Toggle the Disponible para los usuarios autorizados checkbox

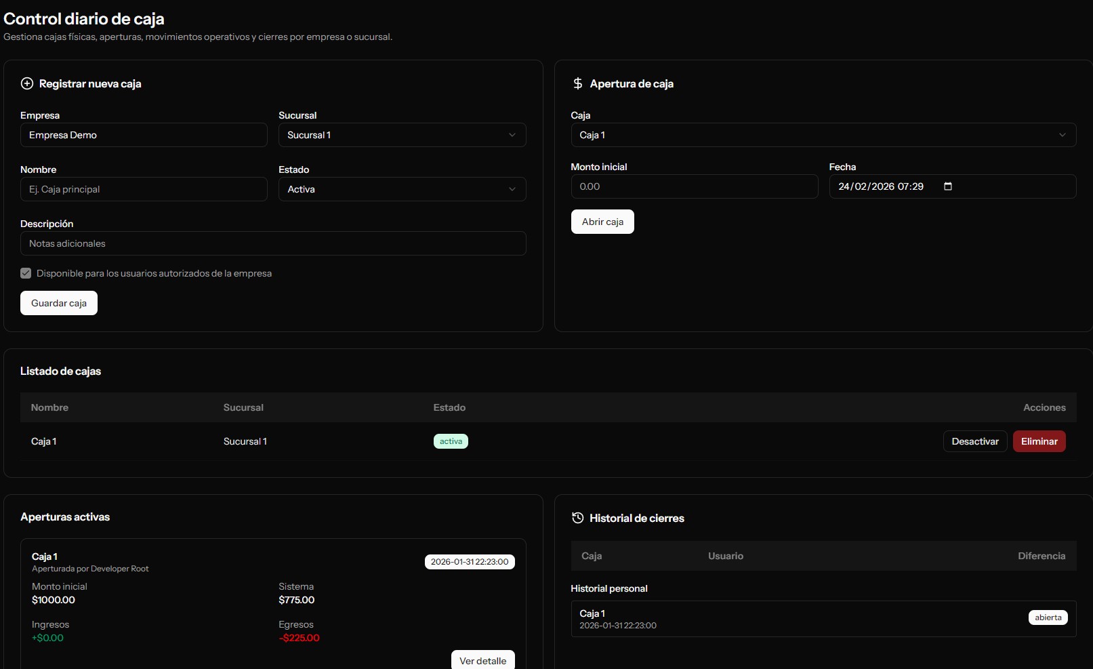26,273
